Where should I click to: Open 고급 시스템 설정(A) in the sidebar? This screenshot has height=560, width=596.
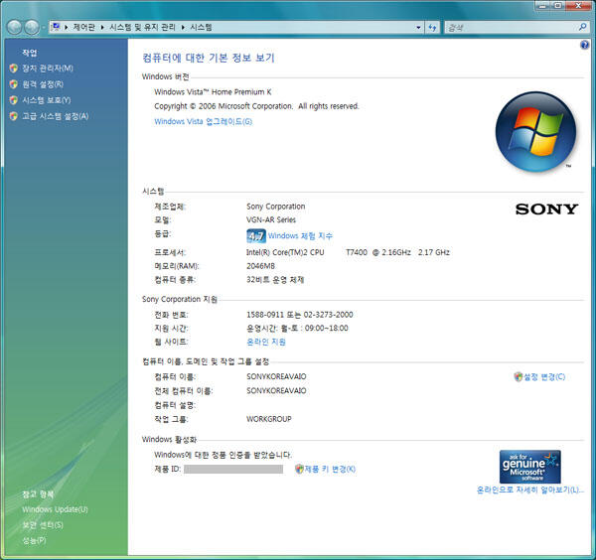point(55,116)
